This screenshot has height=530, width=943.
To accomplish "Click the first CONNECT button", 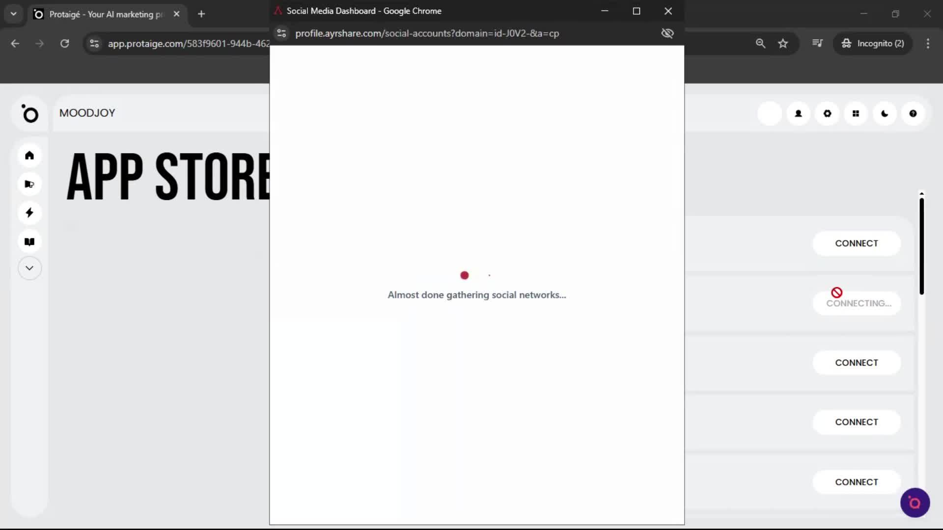I will 857,243.
